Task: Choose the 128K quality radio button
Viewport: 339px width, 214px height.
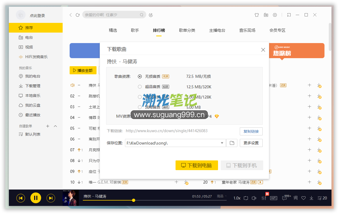Action: [x=140, y=97]
